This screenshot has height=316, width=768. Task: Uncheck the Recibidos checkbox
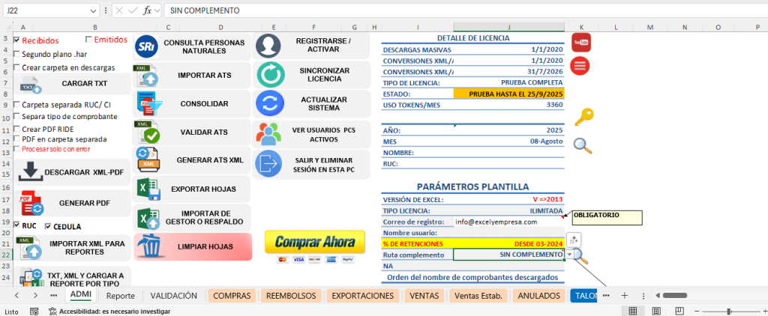pyautogui.click(x=17, y=40)
